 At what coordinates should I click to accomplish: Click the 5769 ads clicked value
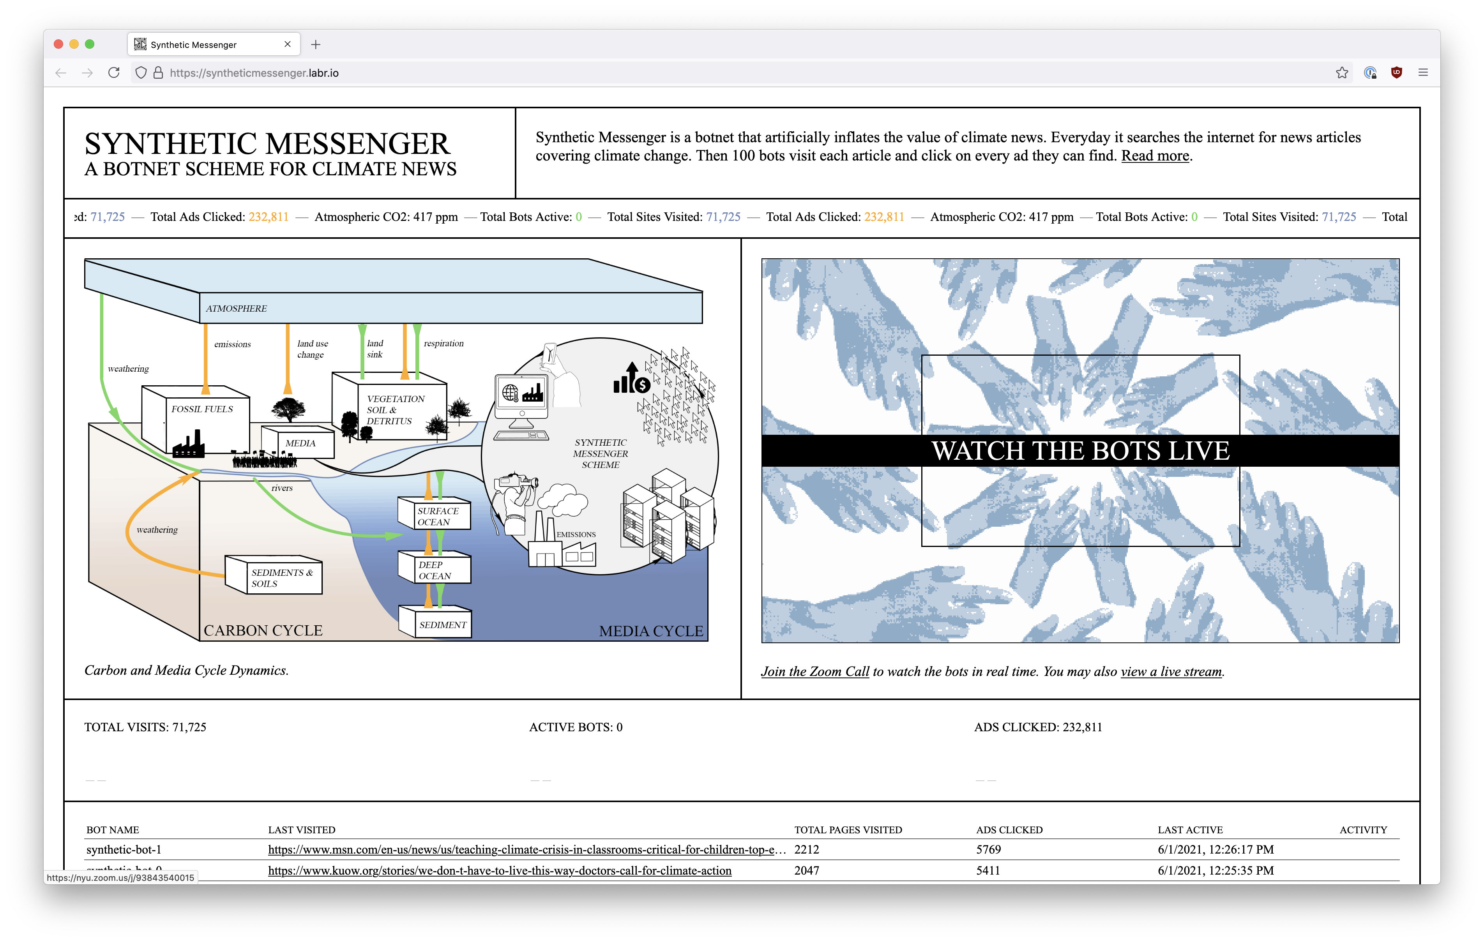tap(989, 850)
